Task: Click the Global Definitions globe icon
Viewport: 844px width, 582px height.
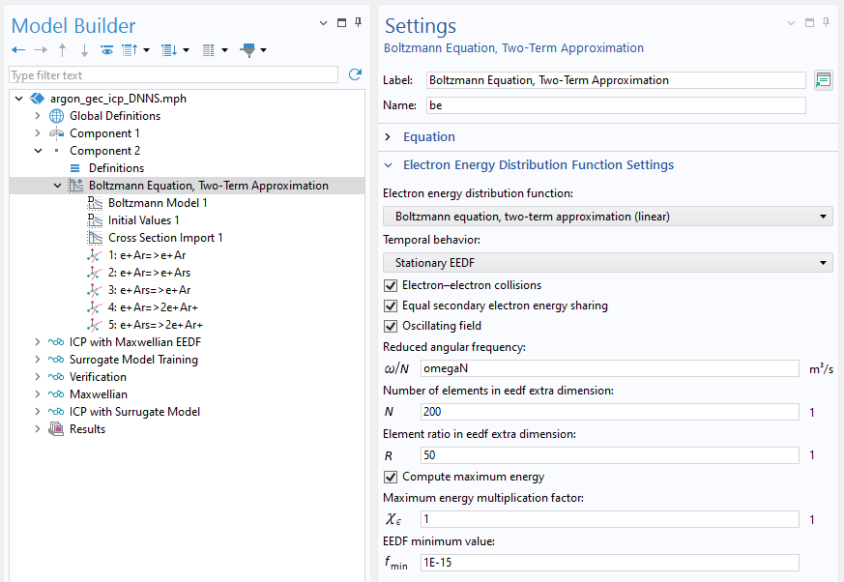Action: click(x=57, y=116)
